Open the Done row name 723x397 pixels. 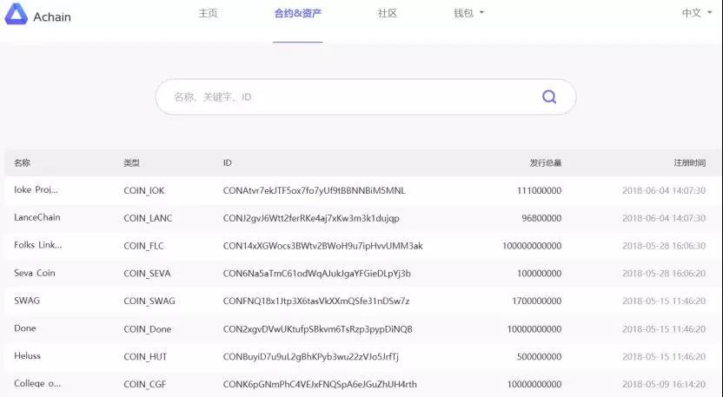pos(25,328)
